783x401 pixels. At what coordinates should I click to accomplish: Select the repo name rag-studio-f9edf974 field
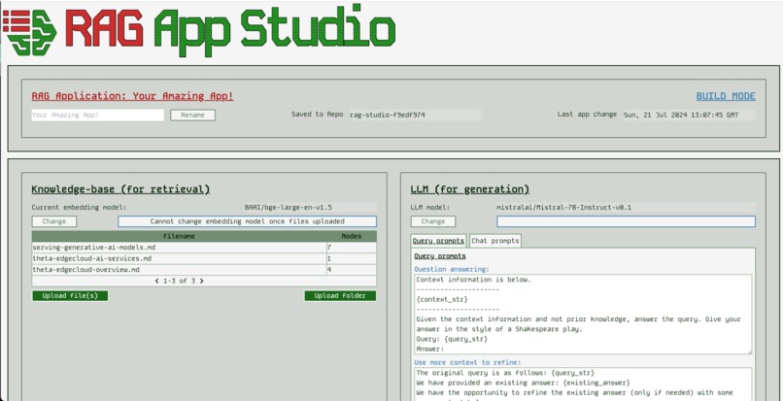tap(415, 115)
